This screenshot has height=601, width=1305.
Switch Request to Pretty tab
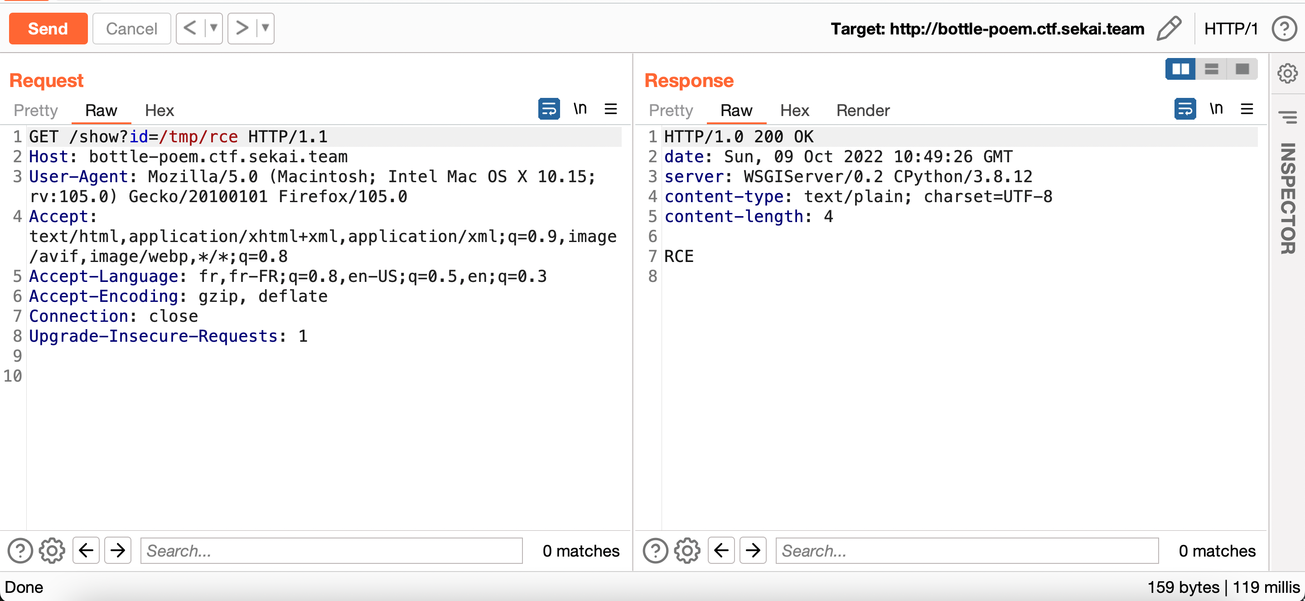(x=36, y=111)
